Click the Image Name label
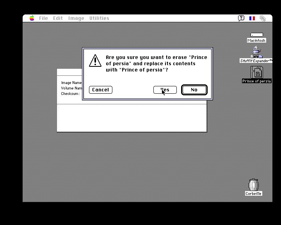This screenshot has height=225, width=281. pos(71,83)
